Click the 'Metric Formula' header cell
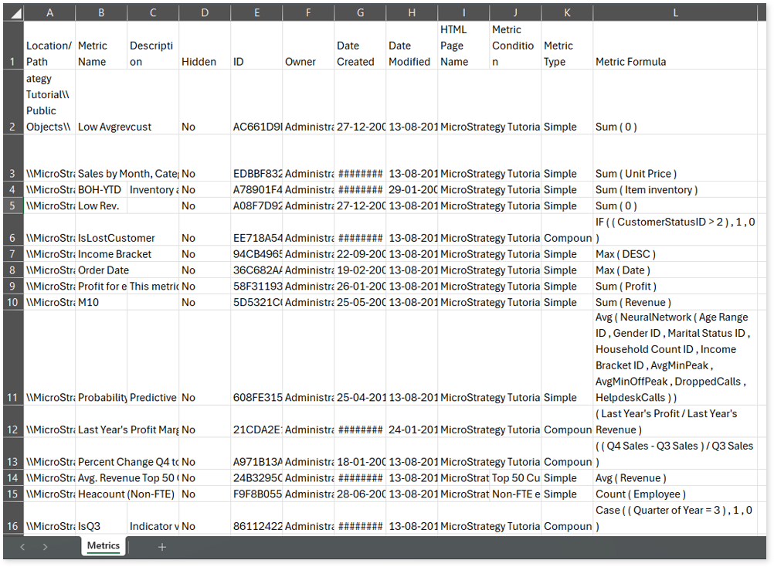774x567 pixels. [675, 45]
